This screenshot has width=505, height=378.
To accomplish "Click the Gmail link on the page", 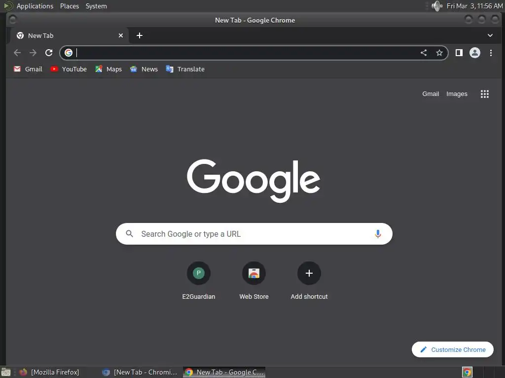I will 431,94.
